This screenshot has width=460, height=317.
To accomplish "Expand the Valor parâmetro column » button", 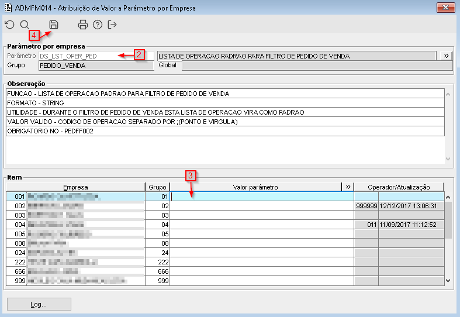I will click(348, 187).
